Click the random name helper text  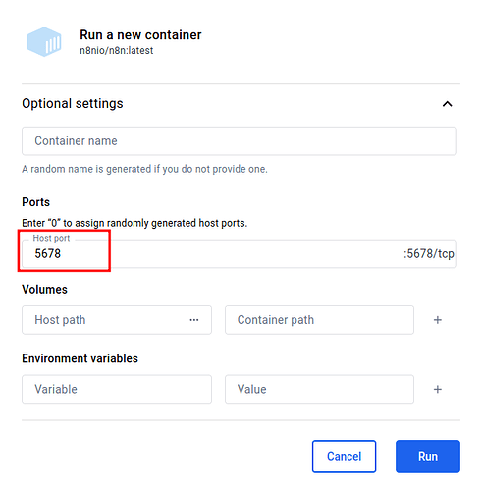point(144,169)
